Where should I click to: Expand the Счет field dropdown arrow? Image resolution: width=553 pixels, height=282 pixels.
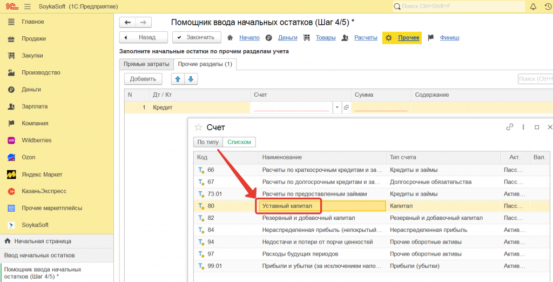tap(337, 108)
